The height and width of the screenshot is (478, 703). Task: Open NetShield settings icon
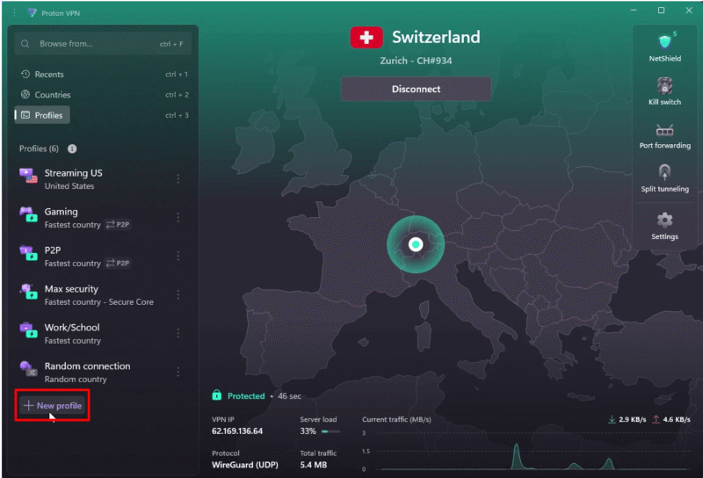point(664,42)
